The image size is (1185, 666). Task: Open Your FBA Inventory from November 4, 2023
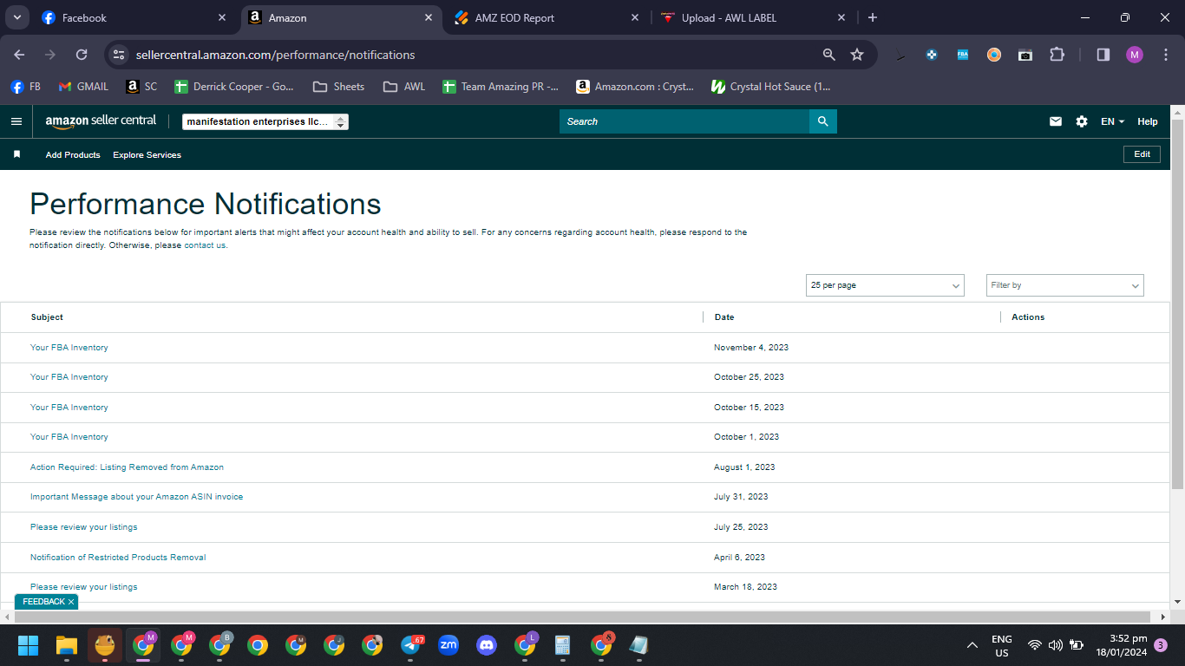69,348
